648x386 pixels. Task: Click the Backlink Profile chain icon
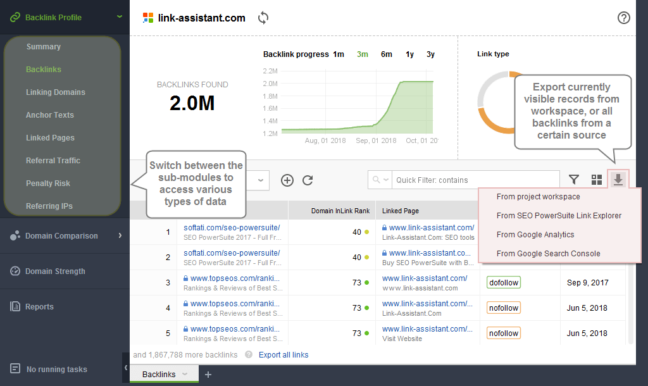click(15, 17)
